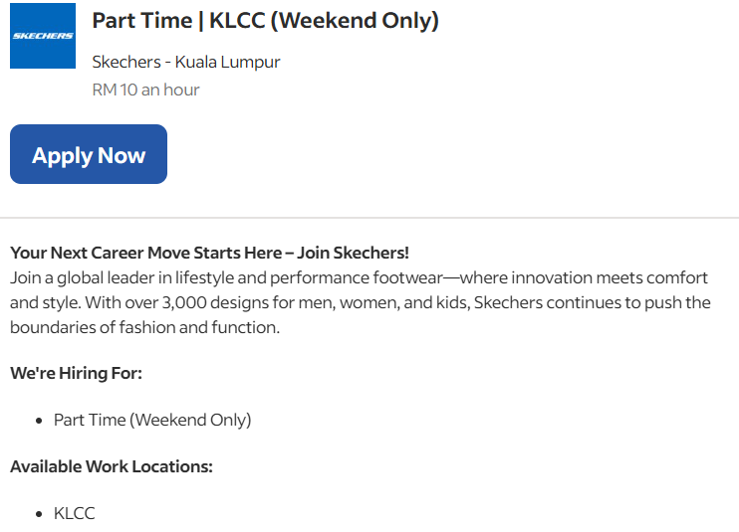The image size is (739, 532).
Task: Click the line 'boundaries of fashion and function.'
Action: (x=144, y=327)
